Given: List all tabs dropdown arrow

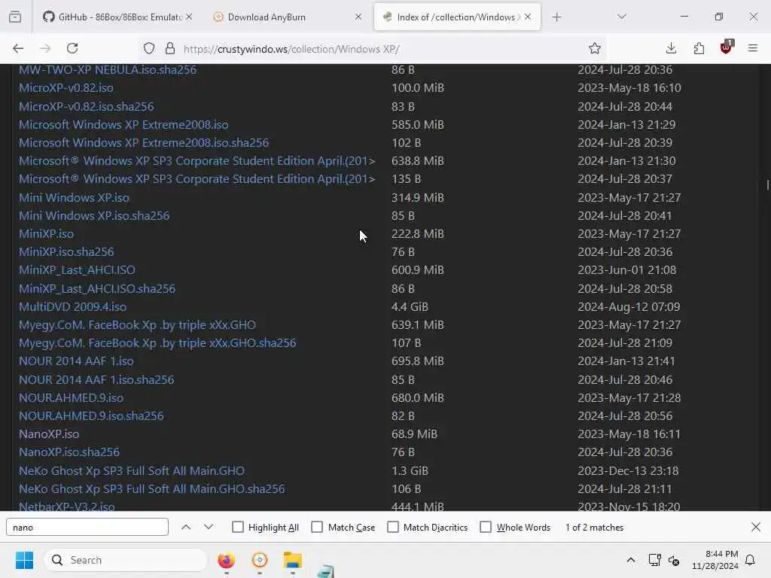Looking at the screenshot, I should click(x=622, y=17).
